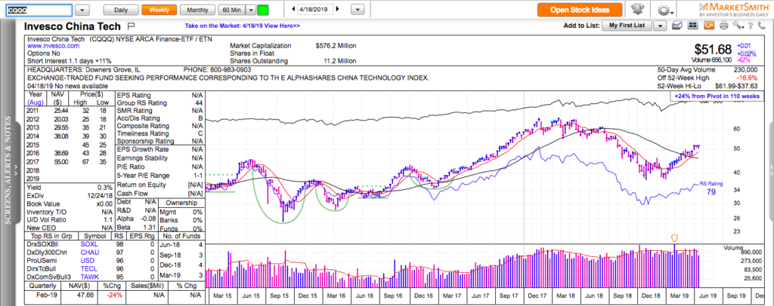
Task: Open the intraday interval dropdown arrow
Action: [251, 10]
